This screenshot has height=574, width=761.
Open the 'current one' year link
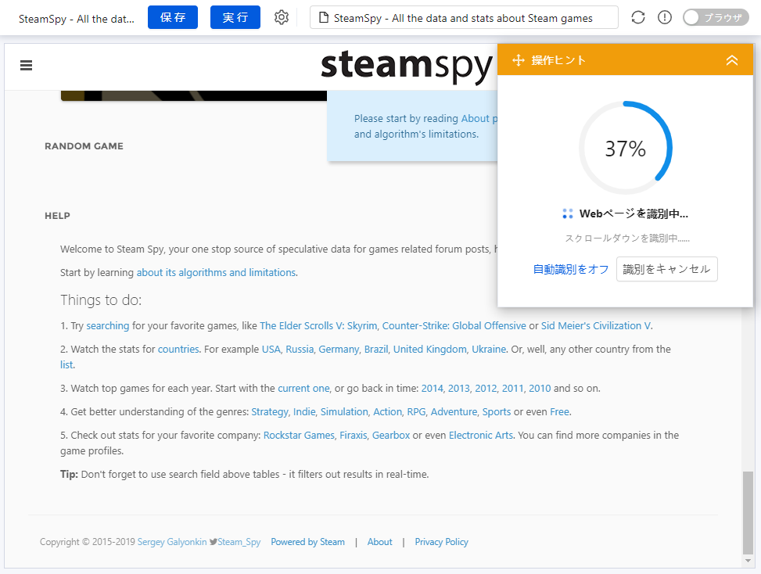pyautogui.click(x=303, y=388)
